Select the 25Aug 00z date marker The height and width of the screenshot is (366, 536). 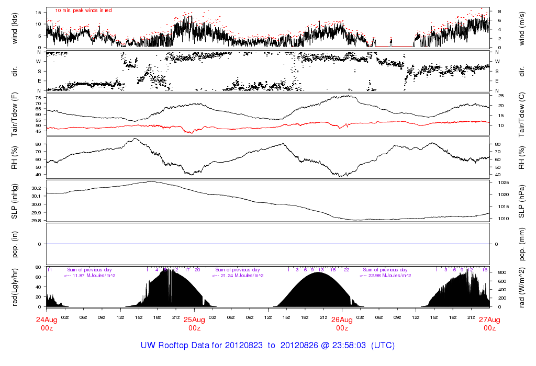(x=194, y=324)
